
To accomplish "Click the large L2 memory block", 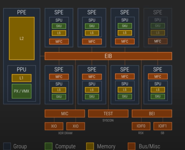I will point(22,39).
